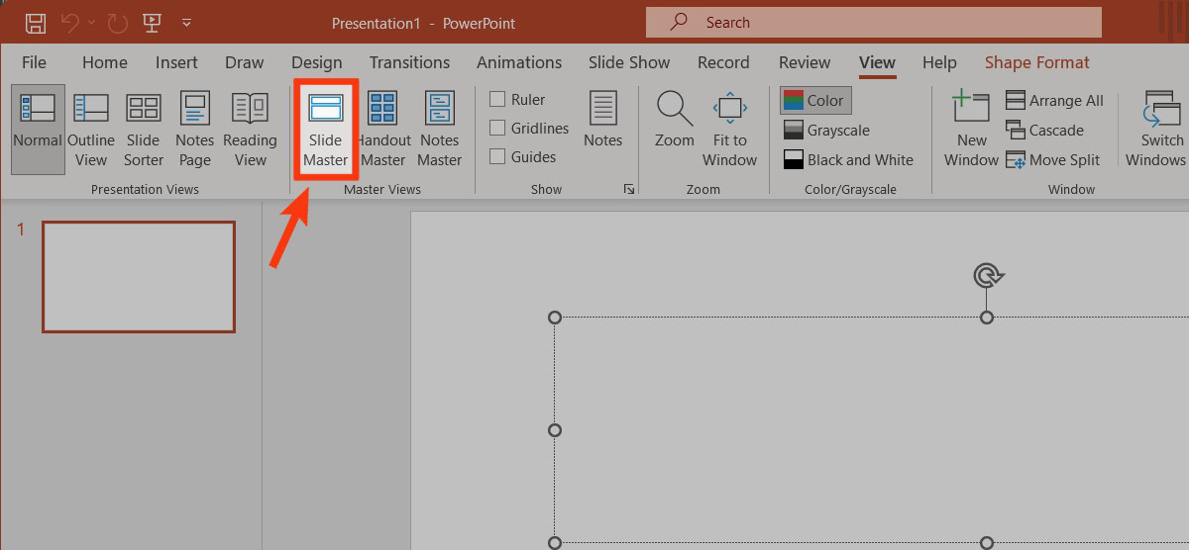The image size is (1189, 550).
Task: Click the Zoom magnifier icon
Action: click(674, 109)
